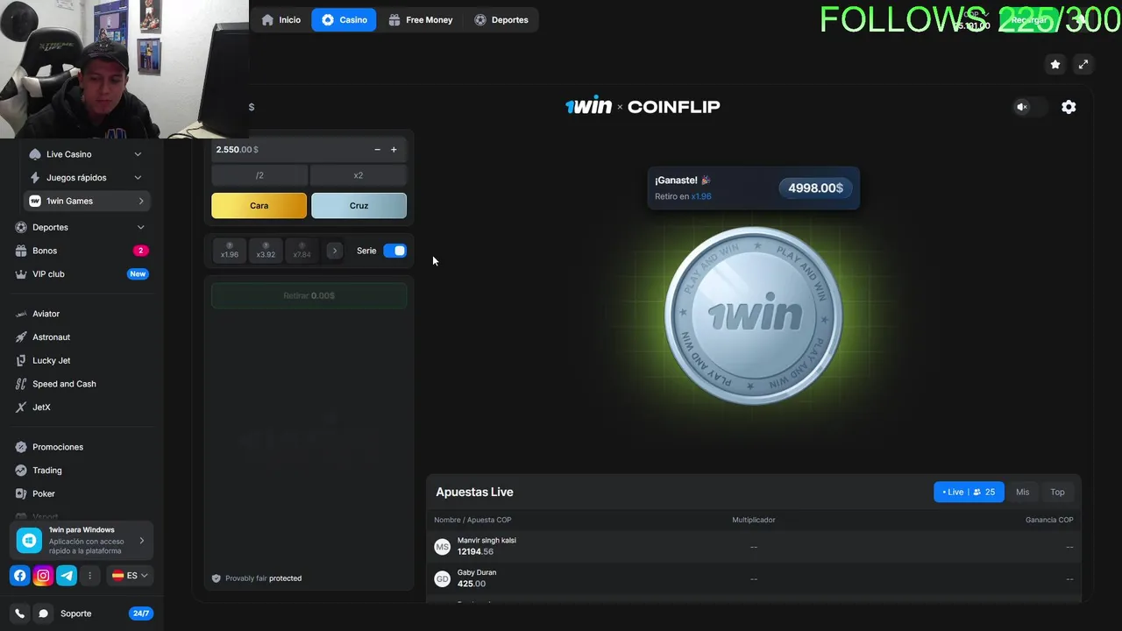
Task: Open the Facebook social link
Action: click(20, 576)
